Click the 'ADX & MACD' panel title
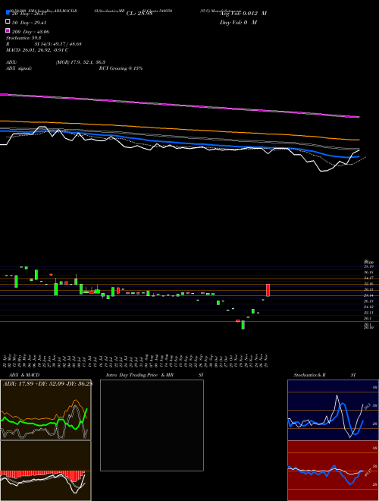The image size is (379, 501). [24, 375]
